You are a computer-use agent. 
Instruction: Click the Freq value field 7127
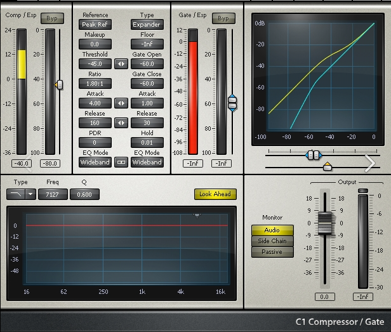point(53,194)
